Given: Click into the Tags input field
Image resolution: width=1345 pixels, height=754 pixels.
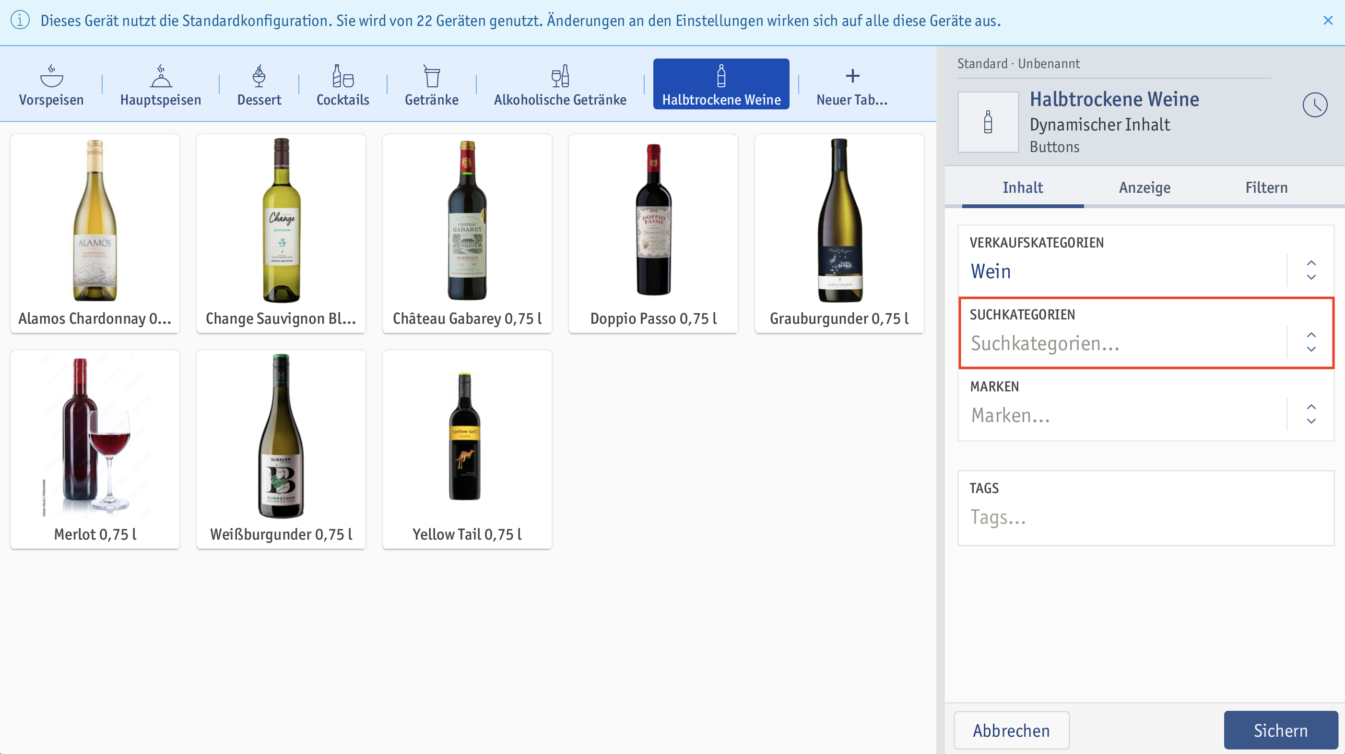Looking at the screenshot, I should (1145, 508).
